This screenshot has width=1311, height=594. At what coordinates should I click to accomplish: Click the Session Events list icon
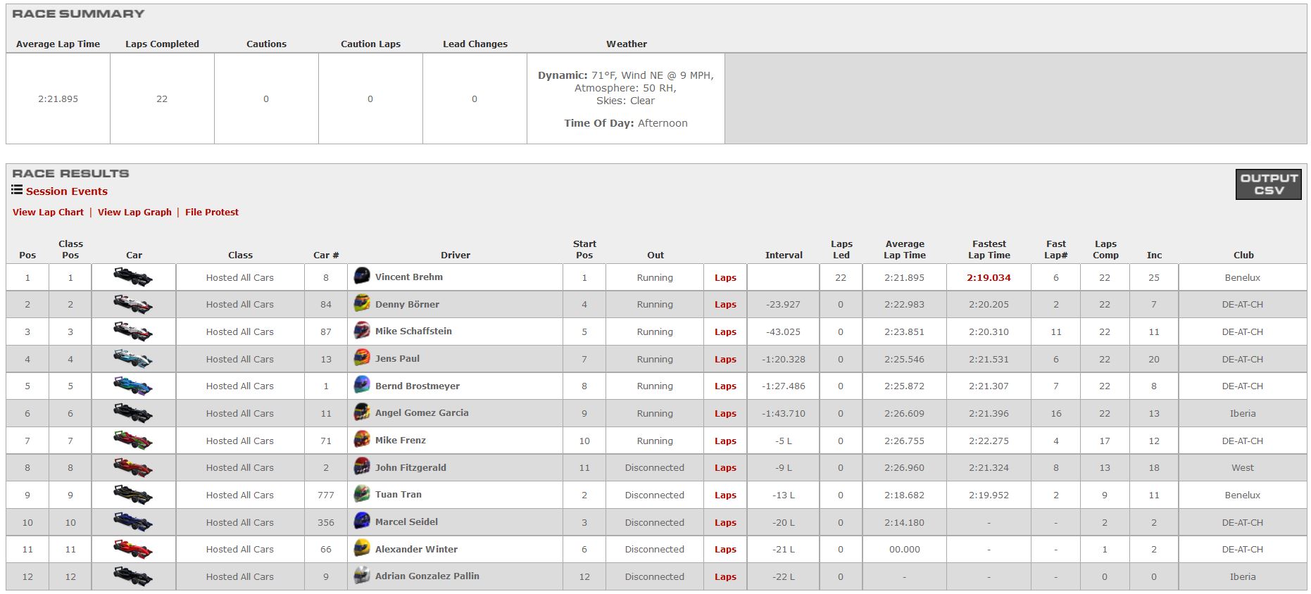click(x=17, y=190)
